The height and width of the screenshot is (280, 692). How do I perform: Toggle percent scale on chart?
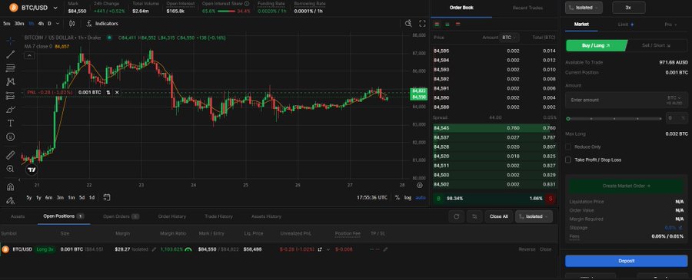(398, 198)
